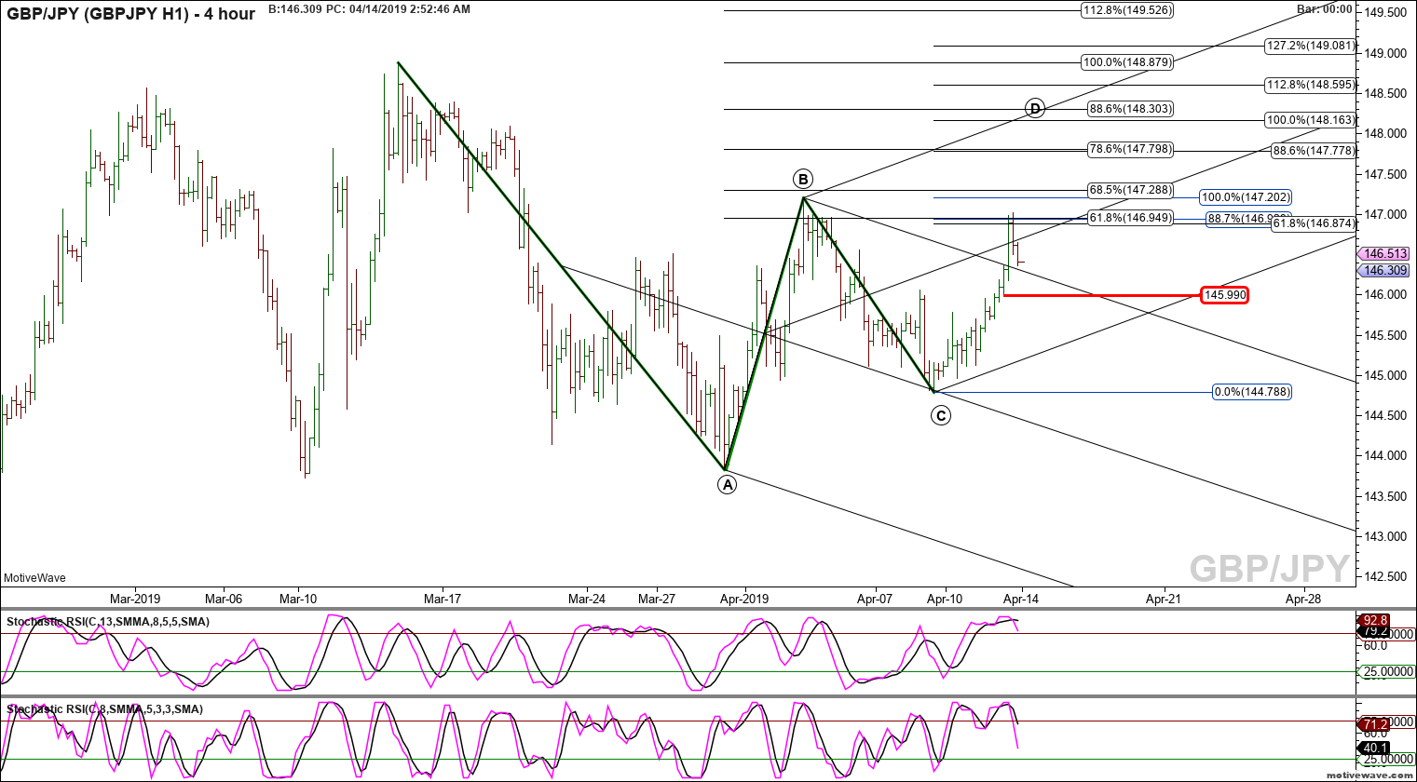The image size is (1417, 782).
Task: Click the 145.500 price axis value
Action: (1386, 335)
